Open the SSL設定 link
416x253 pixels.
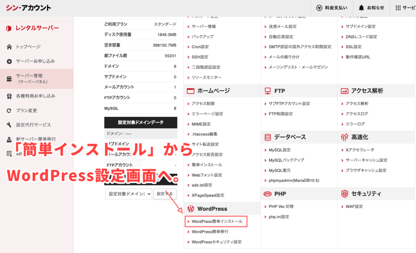pyautogui.click(x=354, y=47)
